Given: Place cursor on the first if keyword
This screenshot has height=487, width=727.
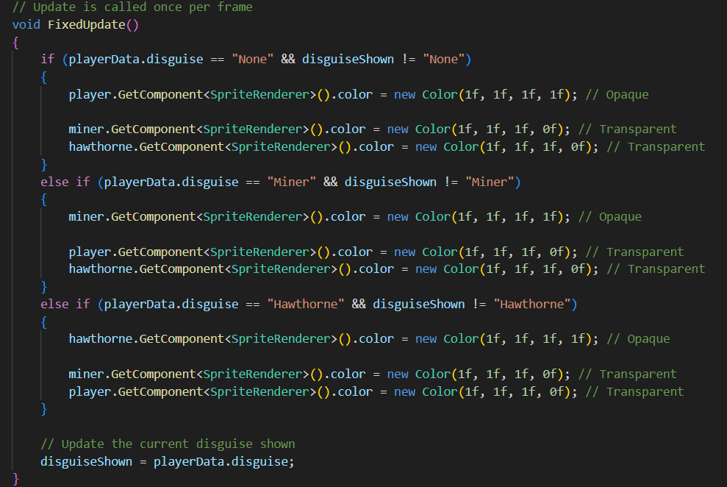Looking at the screenshot, I should click(47, 59).
